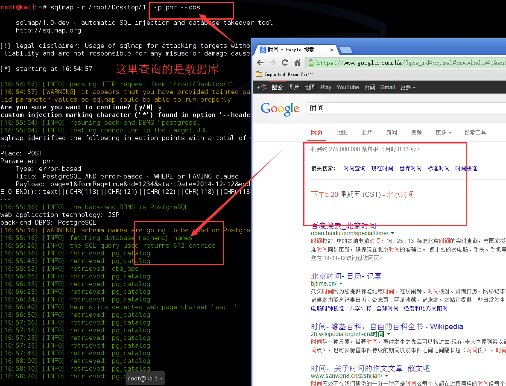
Task: Click 'back-end DBMS: PostgreSQL' terminal line
Action: click(48, 222)
